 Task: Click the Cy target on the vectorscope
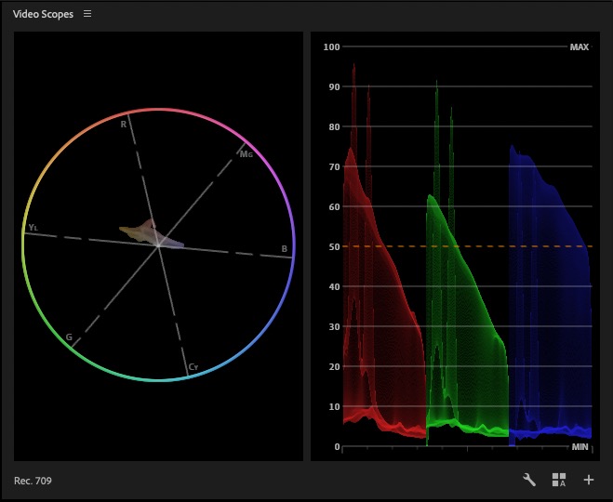coord(193,367)
